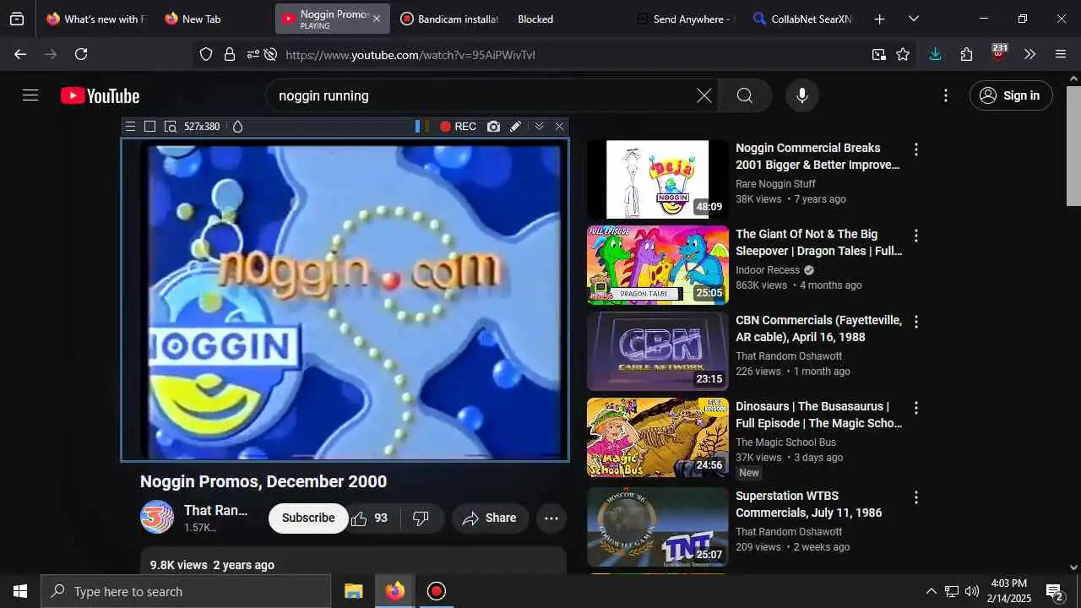Open Firefox application hamburger menu
This screenshot has width=1081, height=608.
click(x=1061, y=54)
